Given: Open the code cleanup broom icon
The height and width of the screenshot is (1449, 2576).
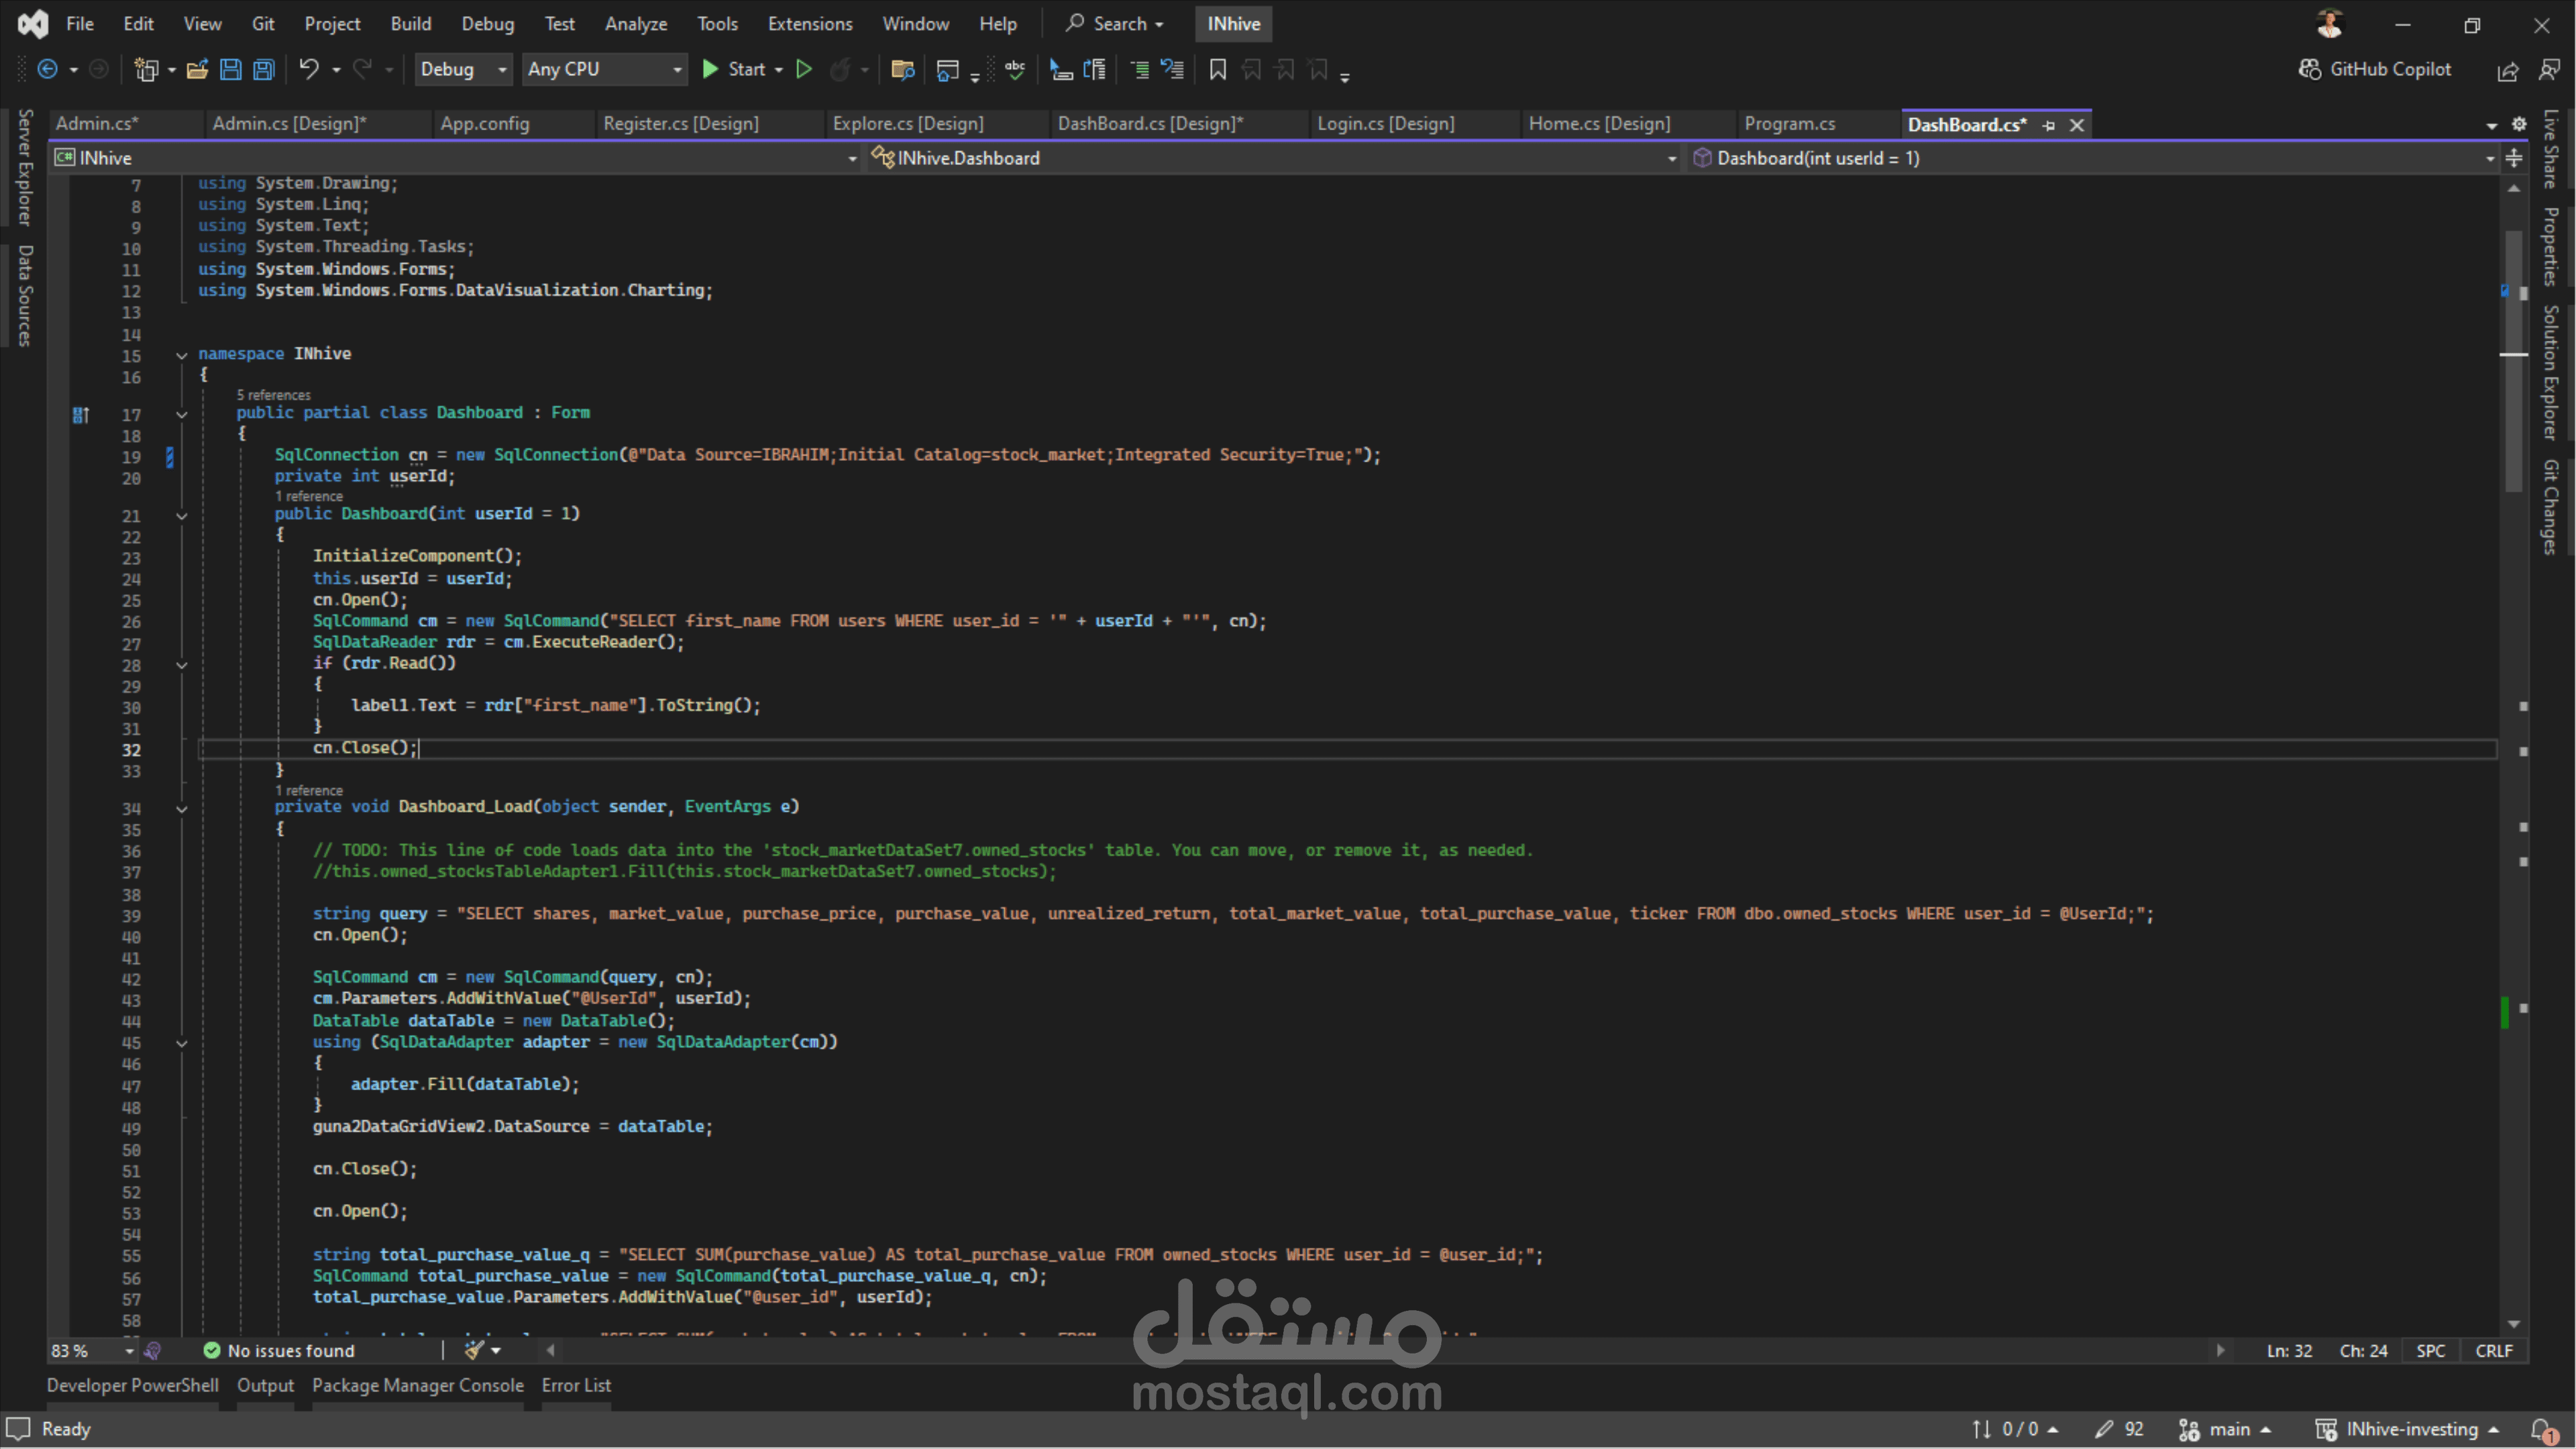Looking at the screenshot, I should point(474,1350).
